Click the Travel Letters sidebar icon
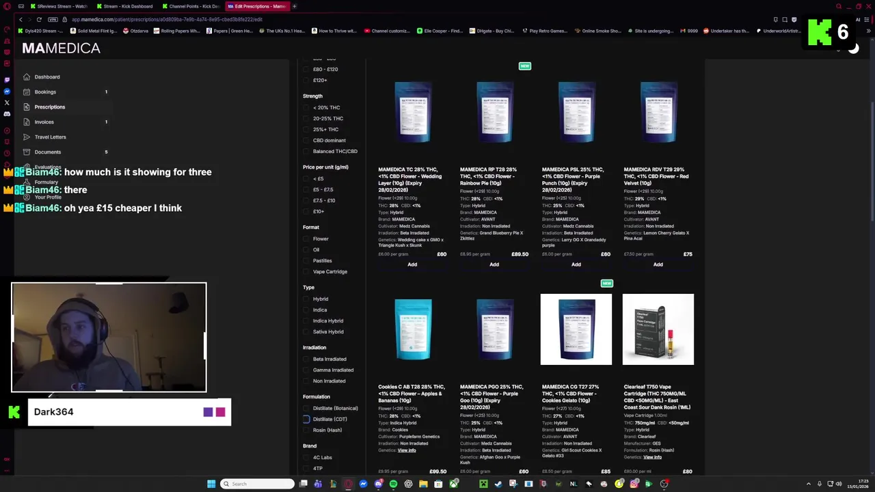875x492 pixels. pyautogui.click(x=26, y=137)
